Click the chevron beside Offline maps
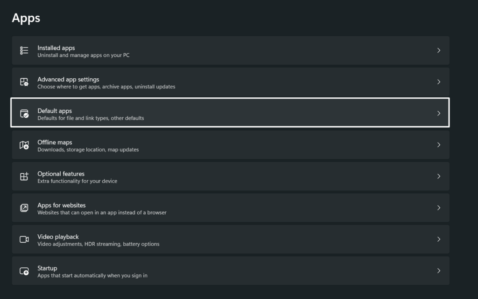The width and height of the screenshot is (478, 299). (x=438, y=145)
